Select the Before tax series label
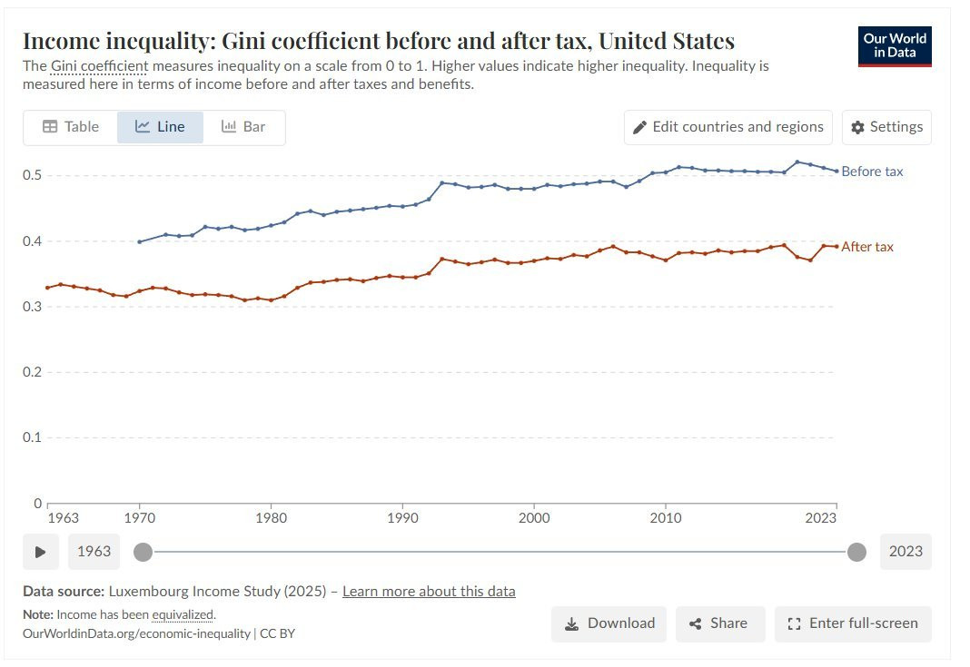 pyautogui.click(x=872, y=172)
